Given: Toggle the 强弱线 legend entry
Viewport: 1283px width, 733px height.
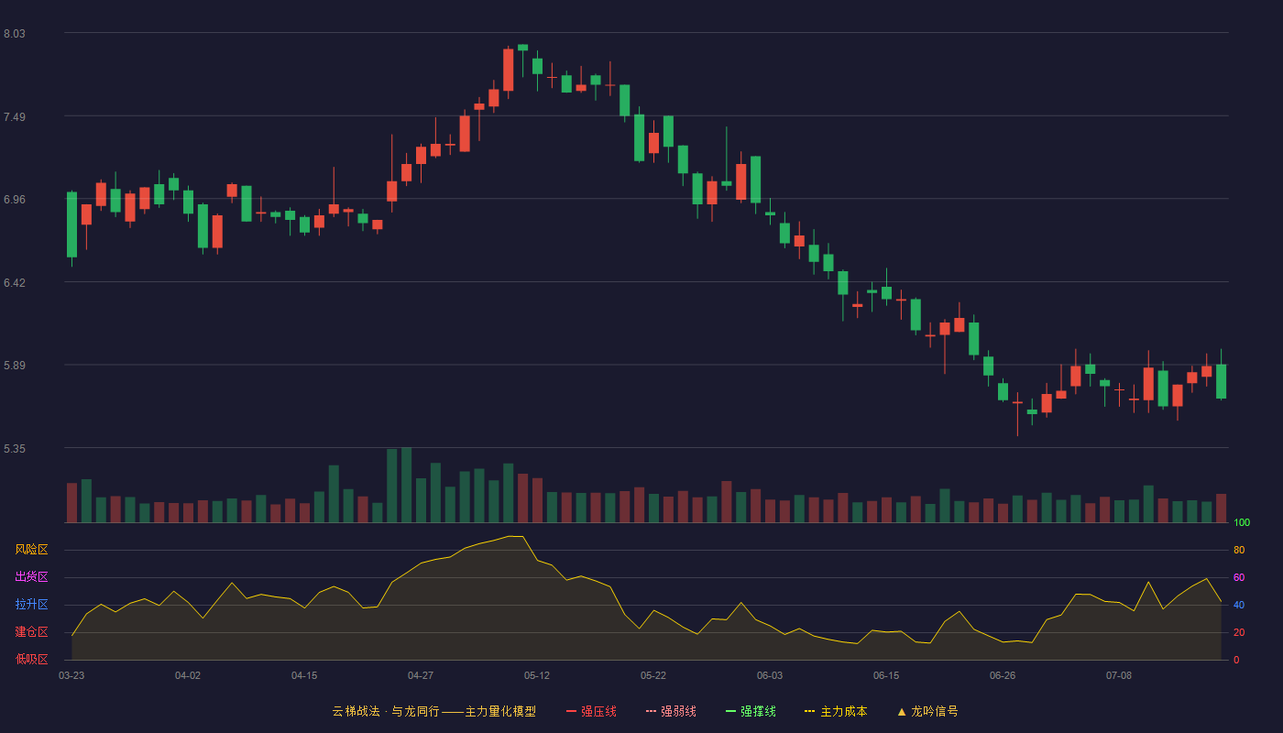Looking at the screenshot, I should click(671, 711).
